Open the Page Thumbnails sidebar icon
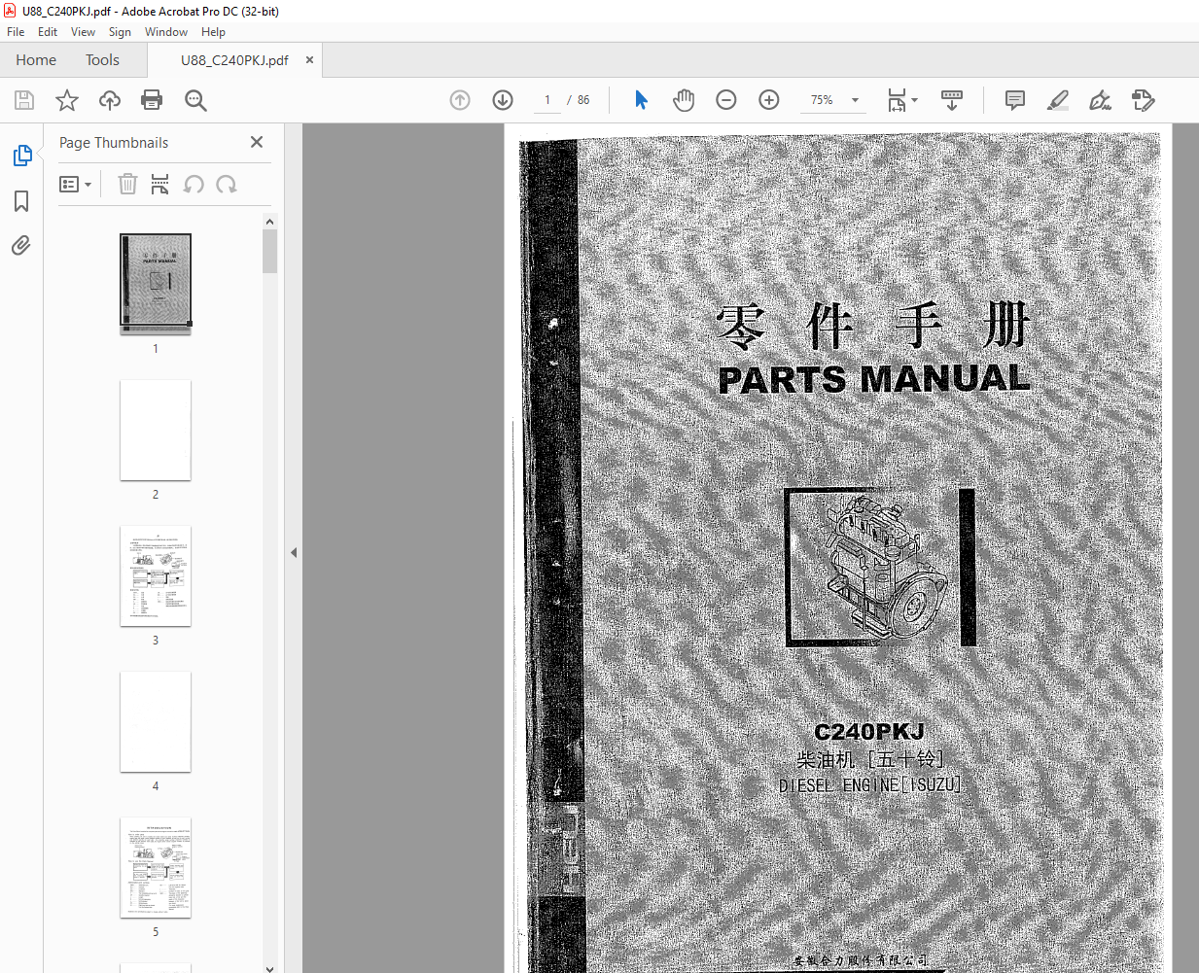The image size is (1199, 973). (21, 156)
